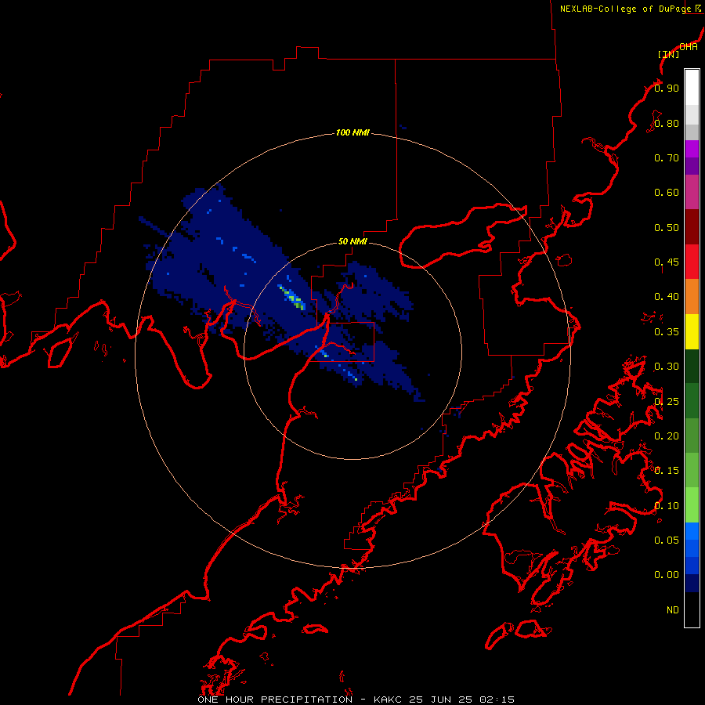Pick the white swatch at legend top
Viewport: 705px width, 705px height.
coord(692,88)
